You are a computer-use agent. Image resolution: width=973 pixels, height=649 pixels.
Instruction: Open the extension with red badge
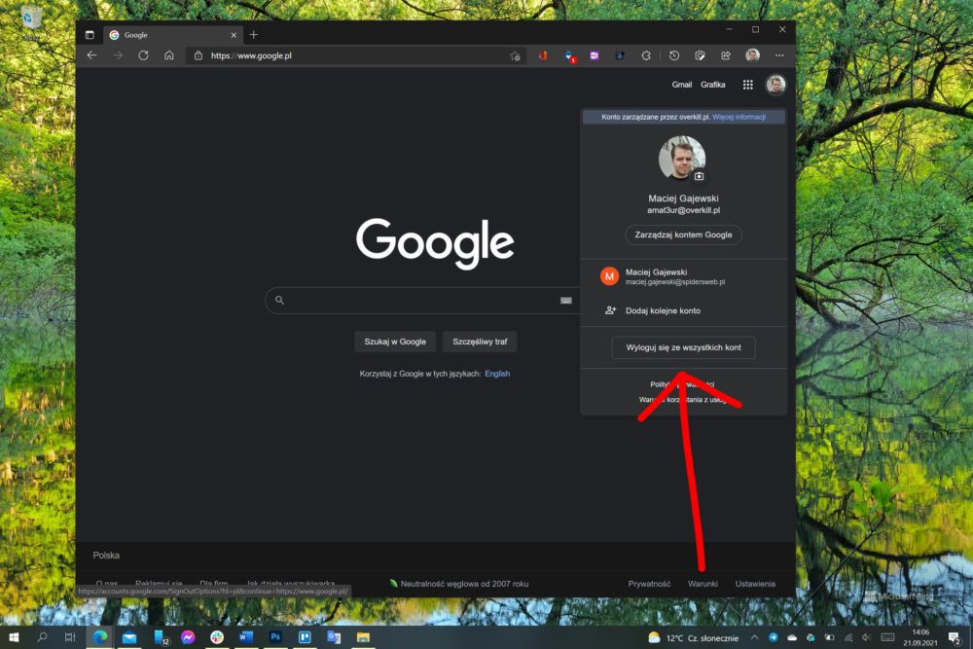(569, 56)
